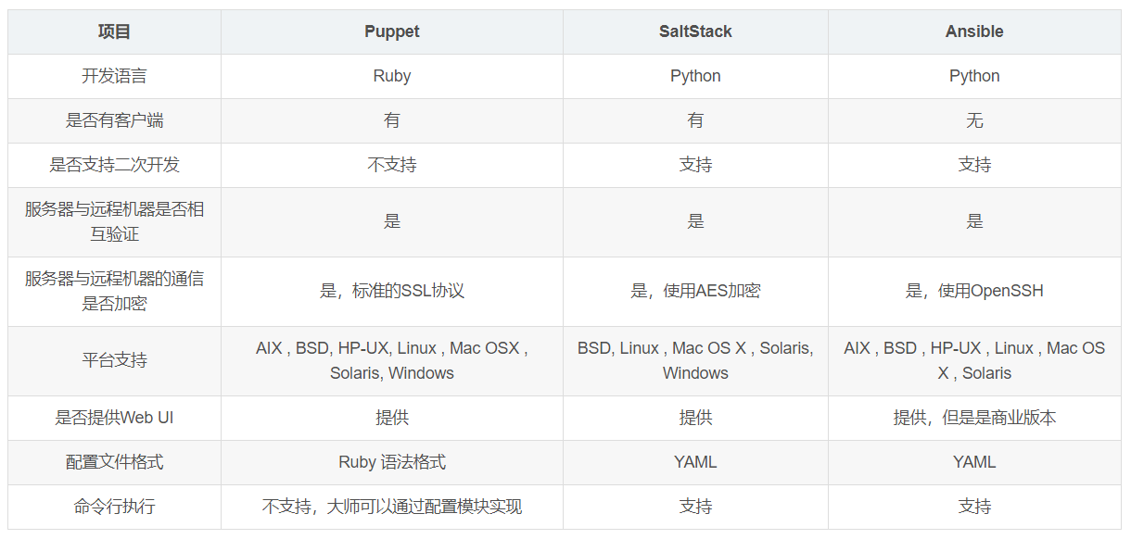Click SaltStack's platform list ending in Windows

click(x=695, y=360)
